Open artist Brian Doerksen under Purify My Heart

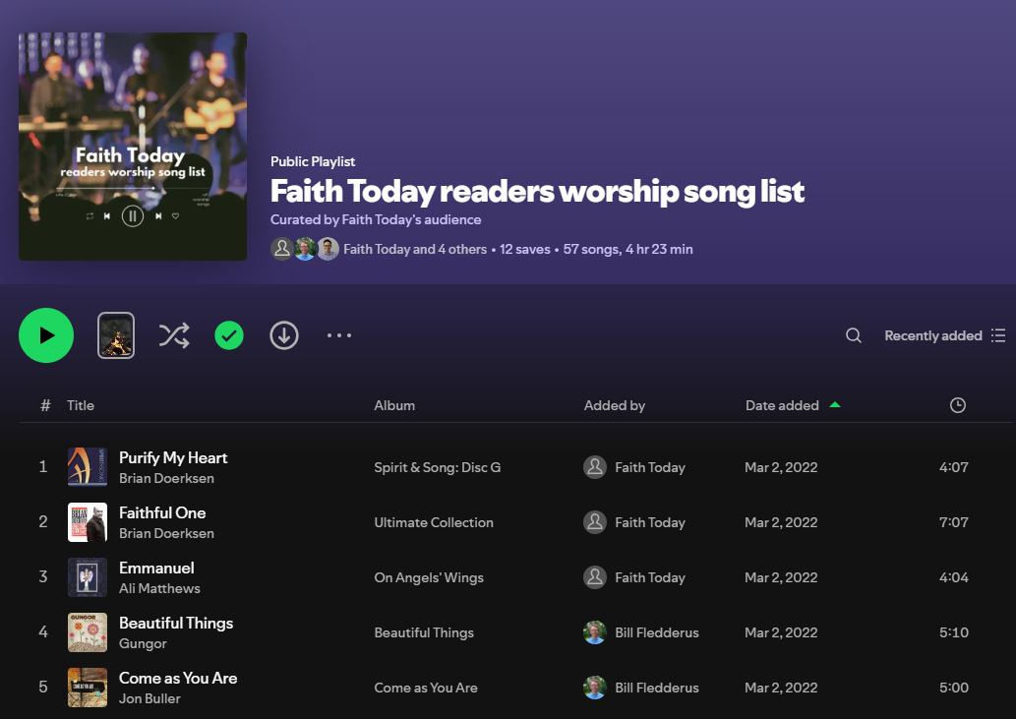(x=166, y=479)
